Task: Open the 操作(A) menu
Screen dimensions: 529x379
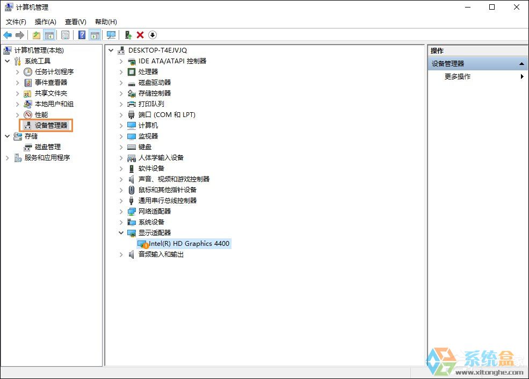Action: [45, 22]
